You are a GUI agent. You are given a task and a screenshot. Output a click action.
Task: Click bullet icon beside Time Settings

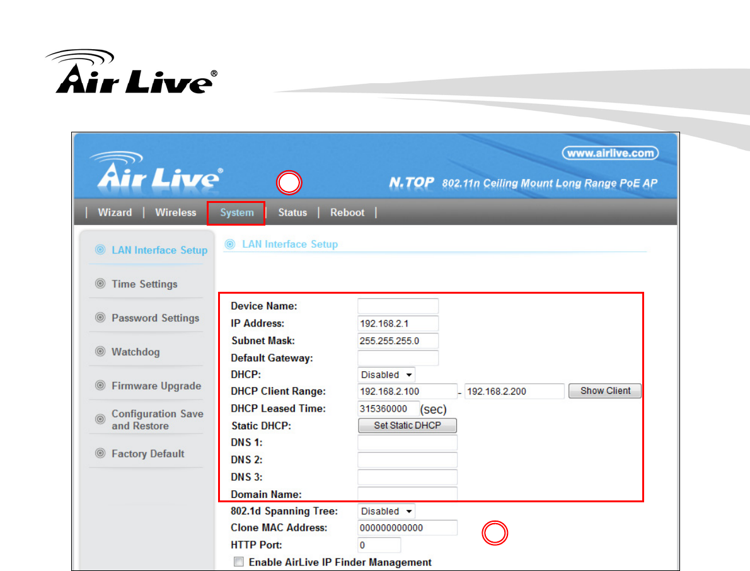coord(100,284)
